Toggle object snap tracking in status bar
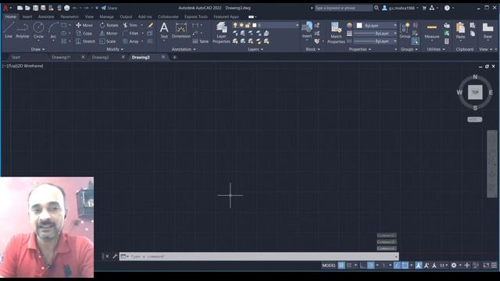Screen dimensions: 500x281 (397, 265)
